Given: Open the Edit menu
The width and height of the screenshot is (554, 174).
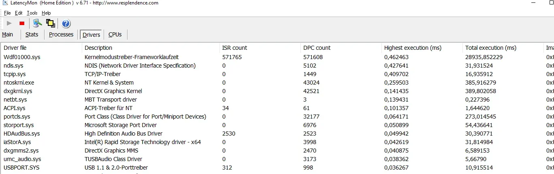Looking at the screenshot, I should point(19,13).
